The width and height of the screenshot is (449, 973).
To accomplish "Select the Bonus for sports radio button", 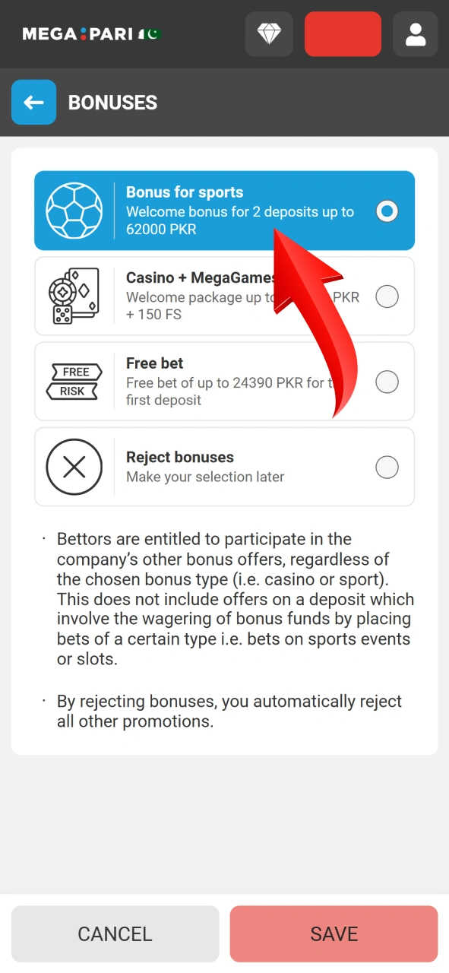I will (387, 211).
